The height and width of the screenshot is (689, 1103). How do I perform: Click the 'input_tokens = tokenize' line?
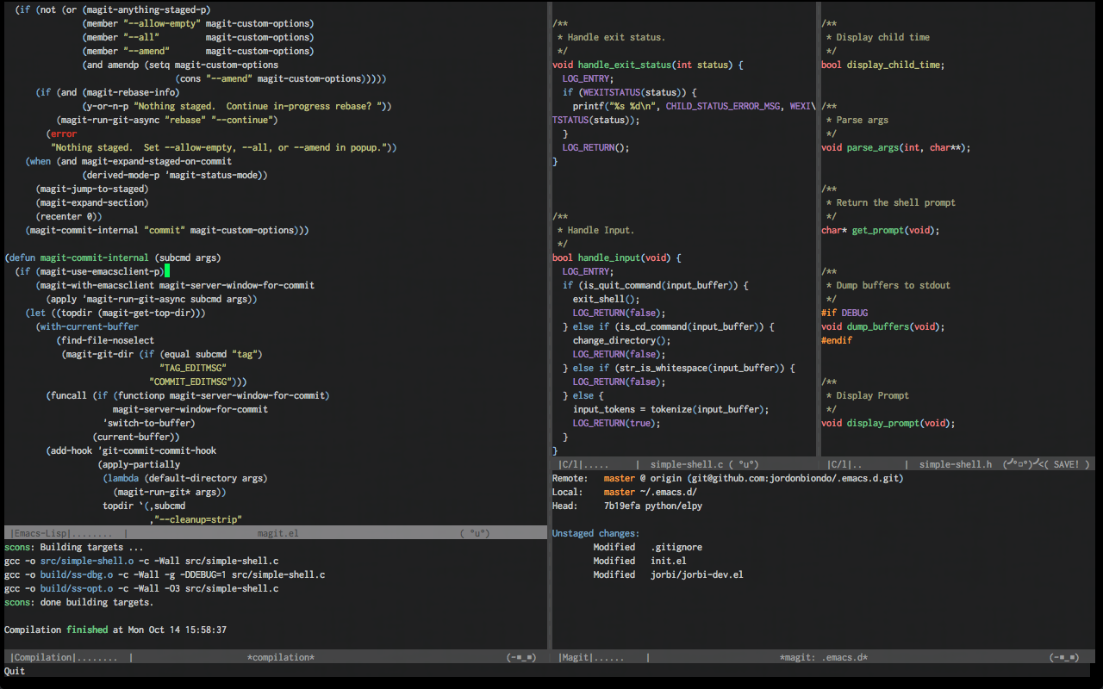tap(671, 409)
